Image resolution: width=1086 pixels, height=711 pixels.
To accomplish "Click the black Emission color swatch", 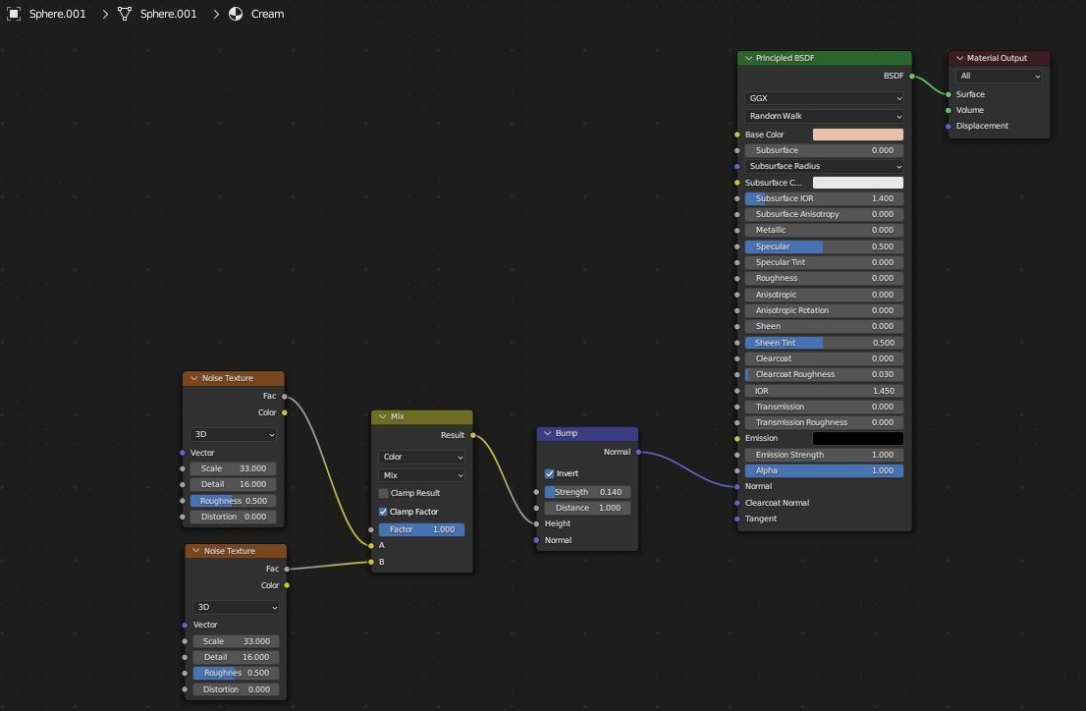I will [857, 438].
